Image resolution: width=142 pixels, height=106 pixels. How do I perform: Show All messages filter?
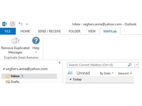(70, 73)
